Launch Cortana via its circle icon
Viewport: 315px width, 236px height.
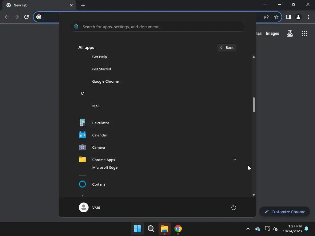82,184
